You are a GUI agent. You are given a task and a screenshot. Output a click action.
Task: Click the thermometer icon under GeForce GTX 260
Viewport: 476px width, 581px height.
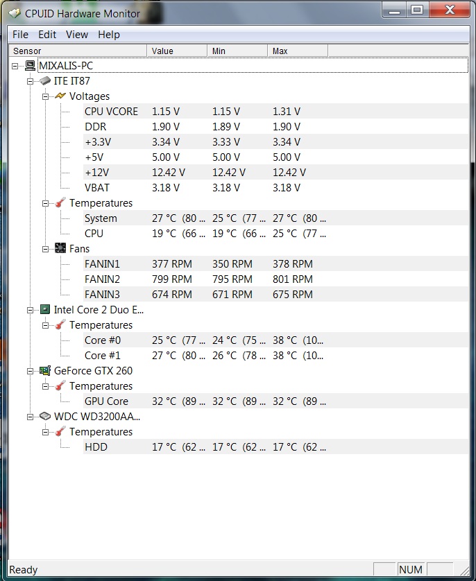[x=60, y=385]
